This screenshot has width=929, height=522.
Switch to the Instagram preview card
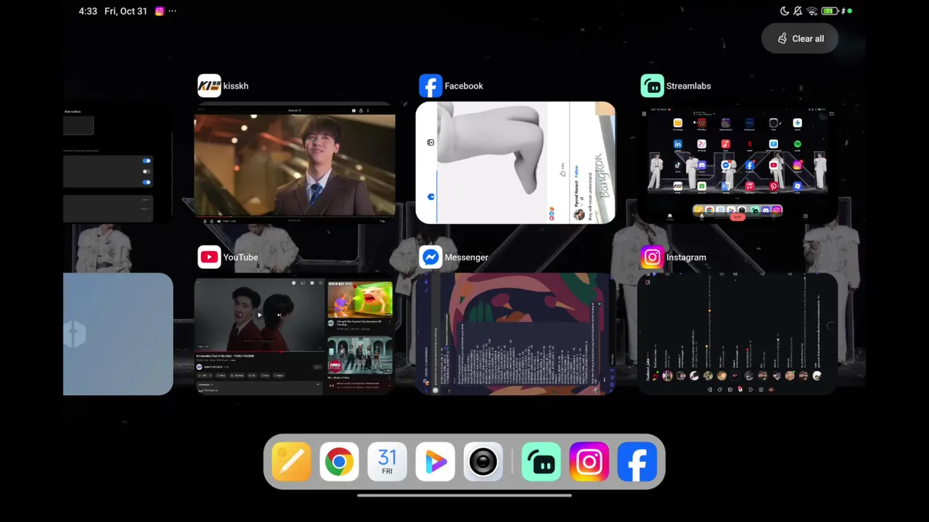pyautogui.click(x=737, y=334)
